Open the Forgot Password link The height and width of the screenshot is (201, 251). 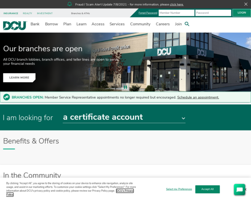(148, 13)
